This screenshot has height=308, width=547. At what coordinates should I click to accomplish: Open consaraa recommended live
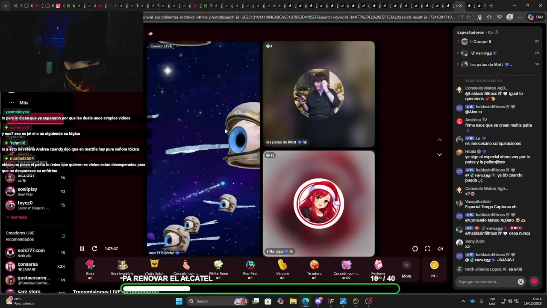tap(35, 267)
